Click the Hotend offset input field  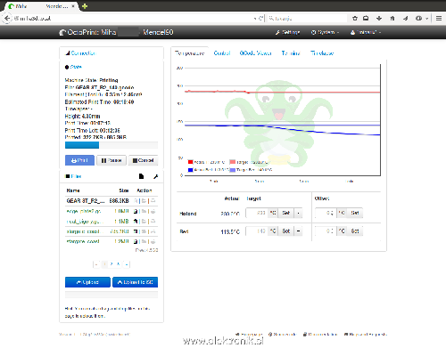coord(326,213)
